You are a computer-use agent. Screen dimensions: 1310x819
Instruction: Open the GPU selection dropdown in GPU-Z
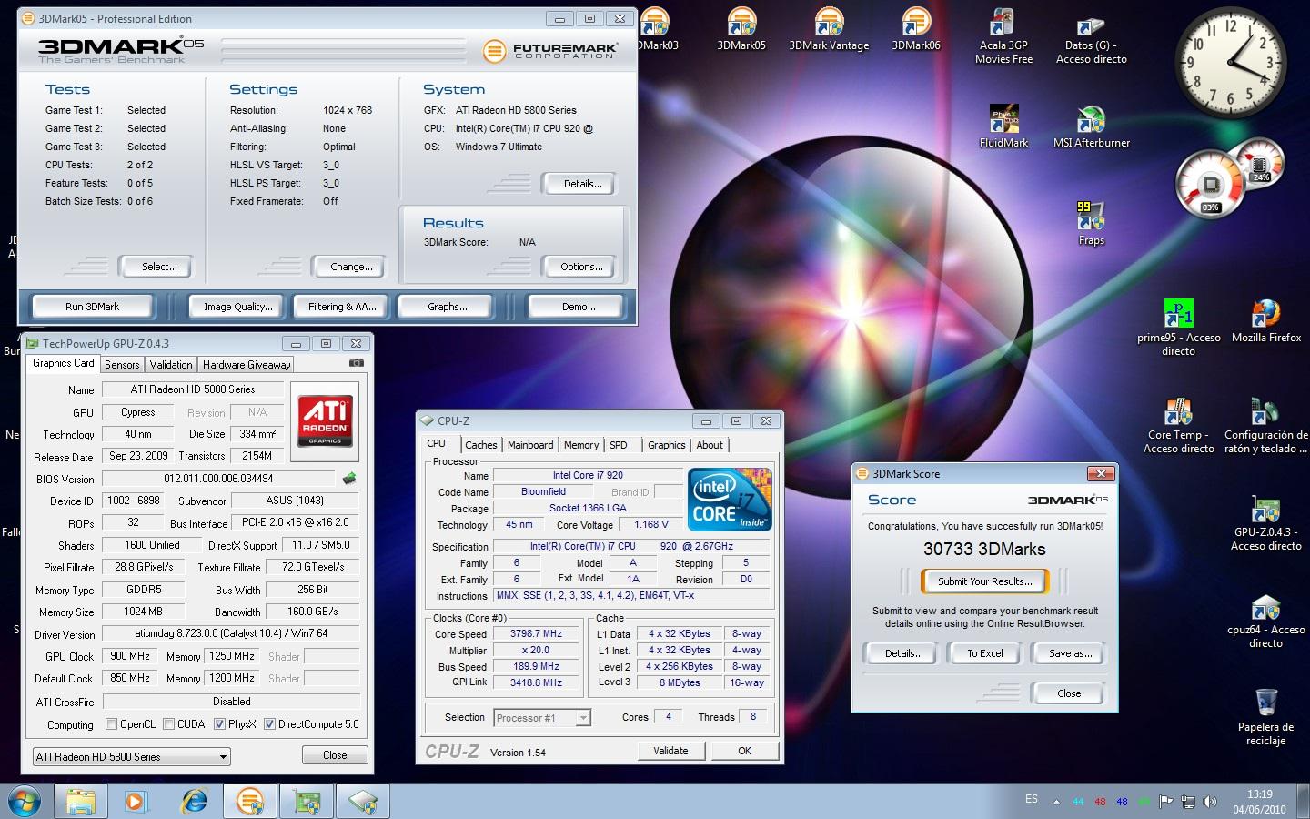pyautogui.click(x=131, y=756)
